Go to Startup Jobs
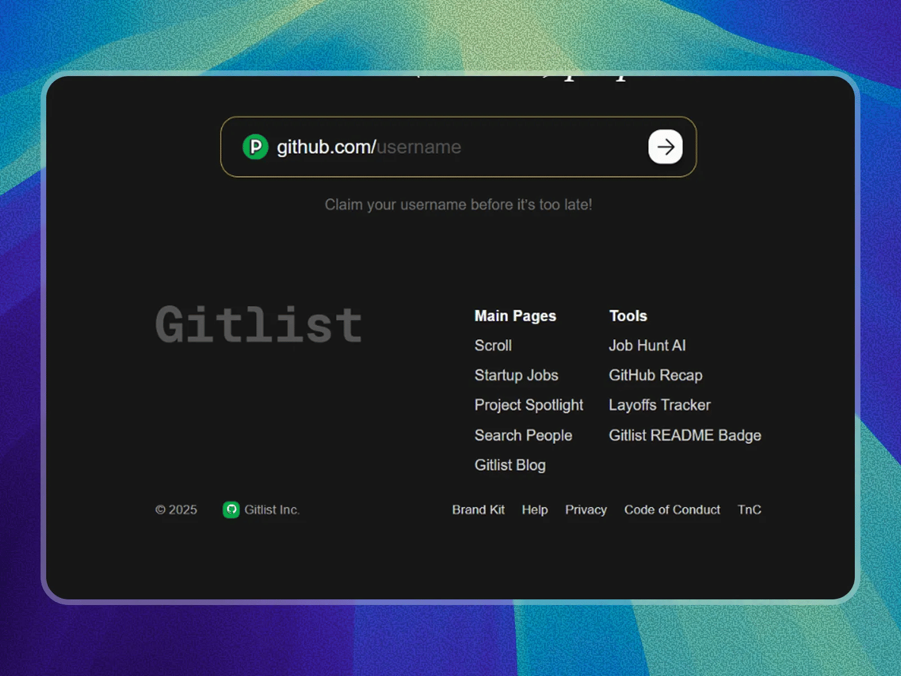 [516, 375]
